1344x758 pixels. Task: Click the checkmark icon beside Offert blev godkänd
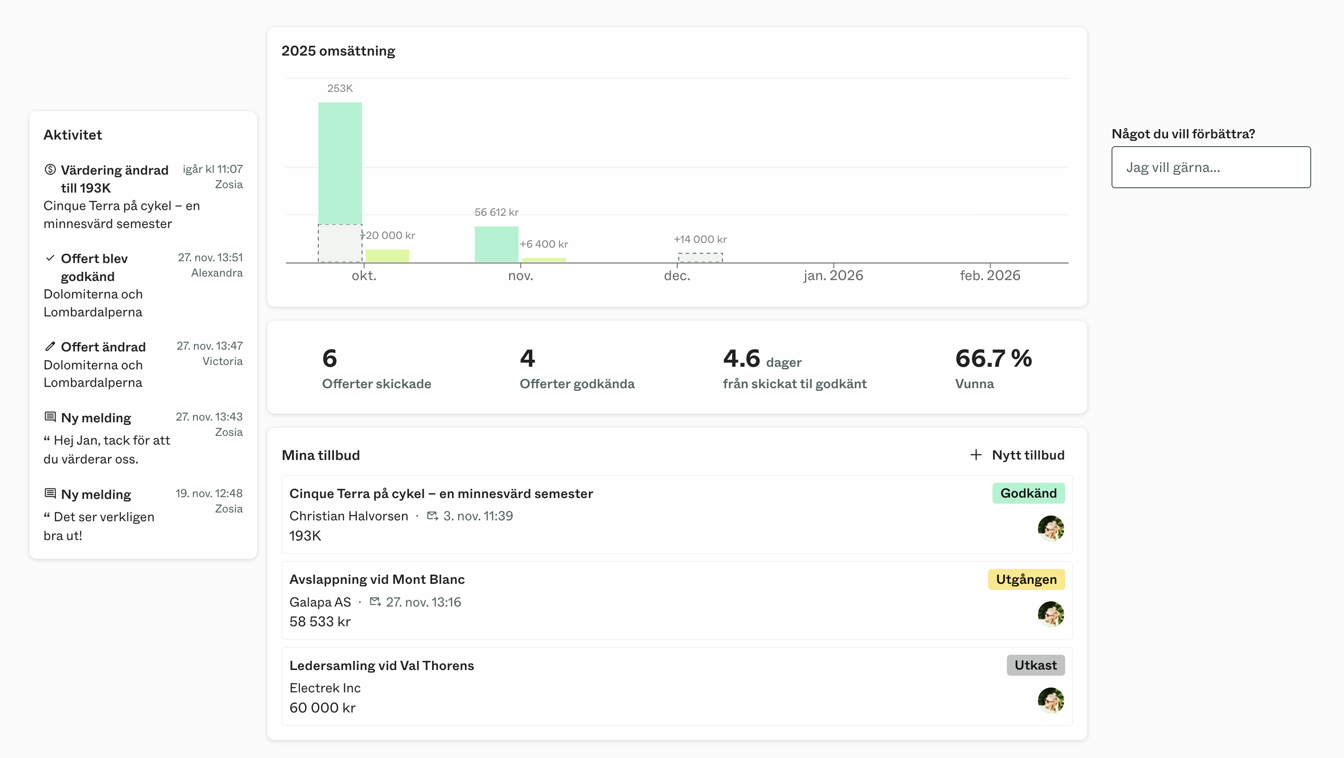(x=50, y=258)
